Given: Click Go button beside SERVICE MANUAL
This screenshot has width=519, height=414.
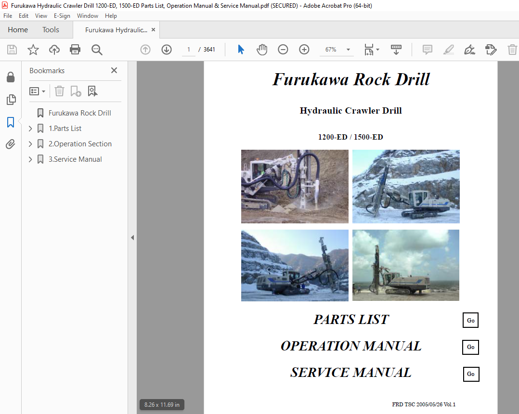Looking at the screenshot, I should 471,374.
